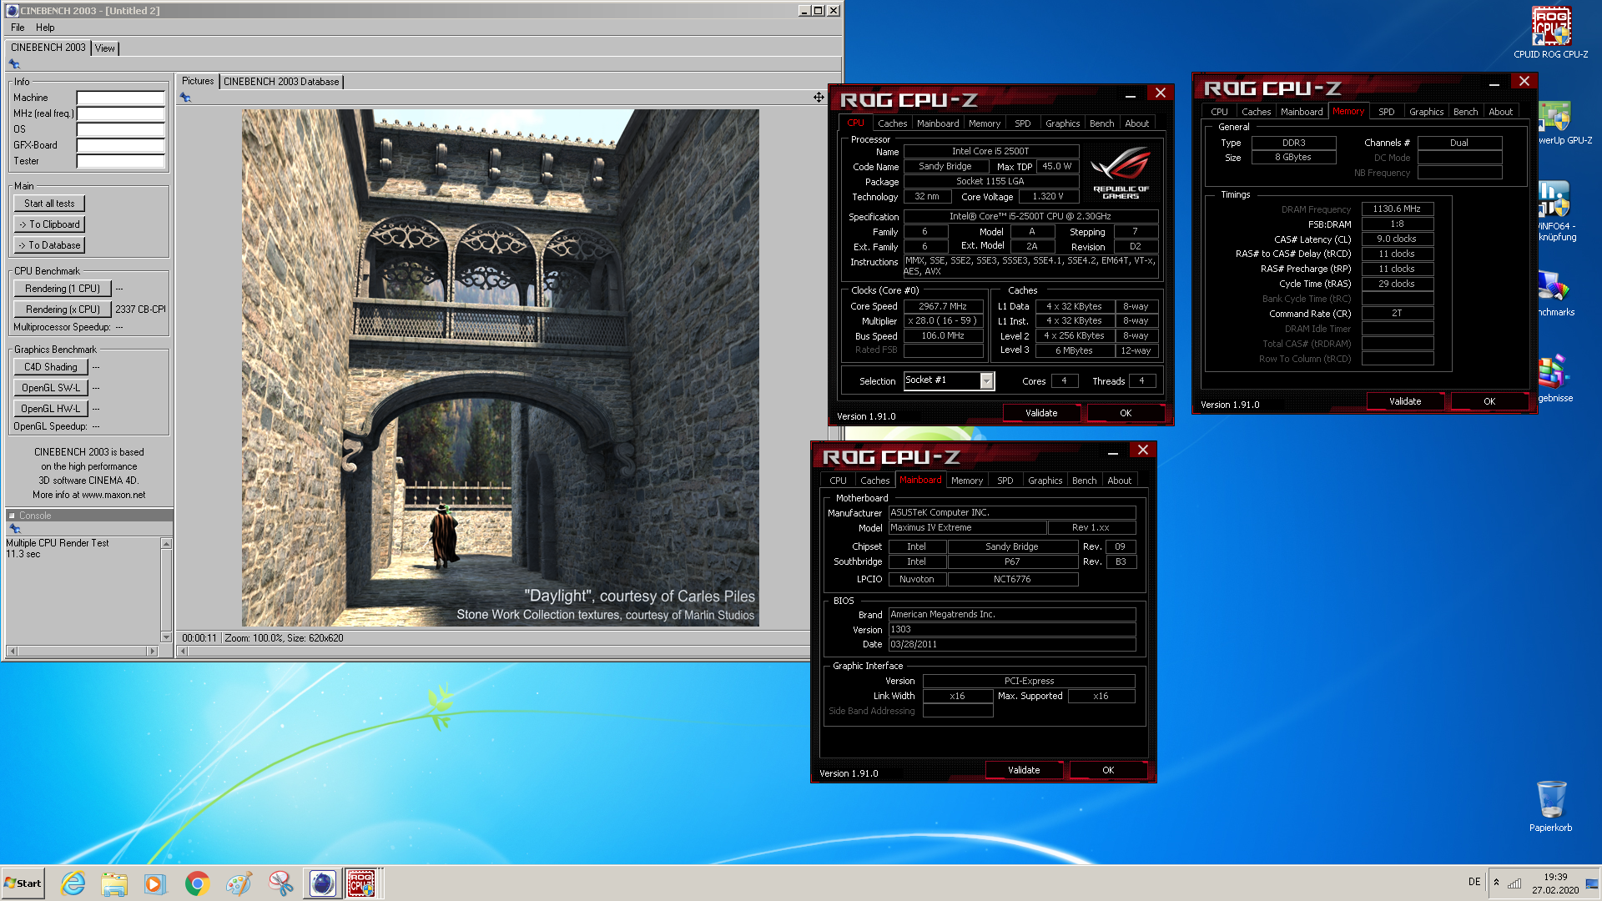Click the move cross icon in picture viewer

[x=819, y=98]
